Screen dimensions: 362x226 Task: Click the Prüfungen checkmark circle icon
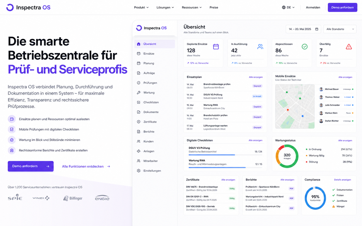pos(139,83)
